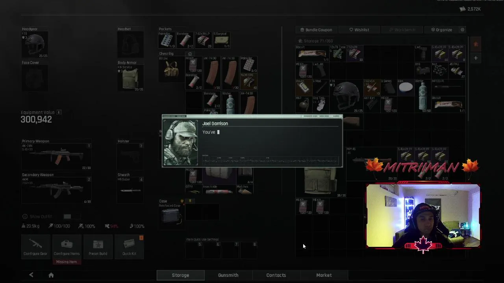Viewport: 504px width, 283px height.
Task: Click the Organize storage button
Action: pos(441,30)
